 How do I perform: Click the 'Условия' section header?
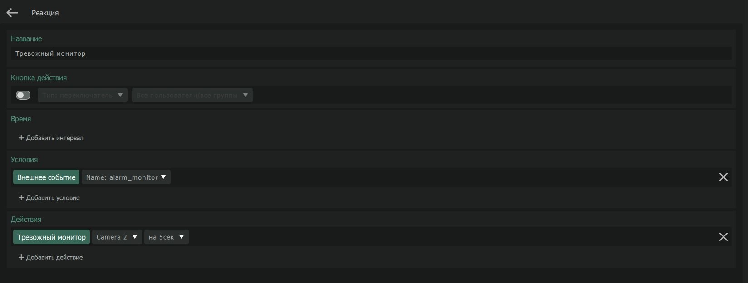[24, 159]
